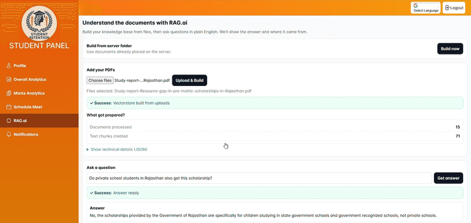
Task: Click the Build now button
Action: [450, 49]
